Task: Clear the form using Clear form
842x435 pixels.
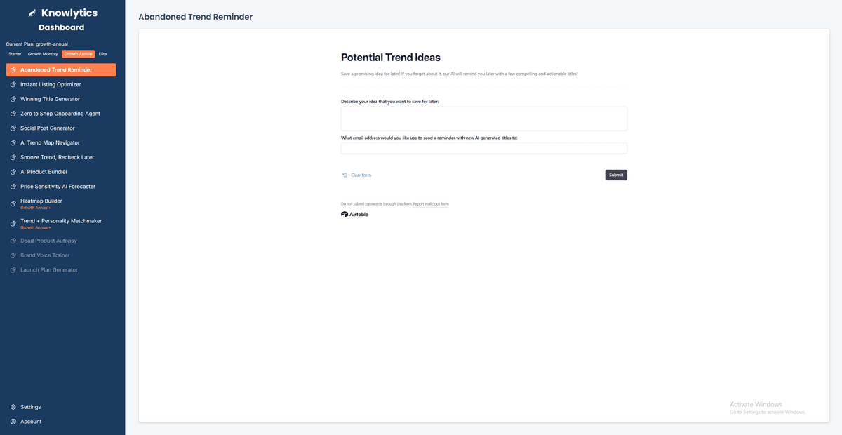Action: [360, 174]
